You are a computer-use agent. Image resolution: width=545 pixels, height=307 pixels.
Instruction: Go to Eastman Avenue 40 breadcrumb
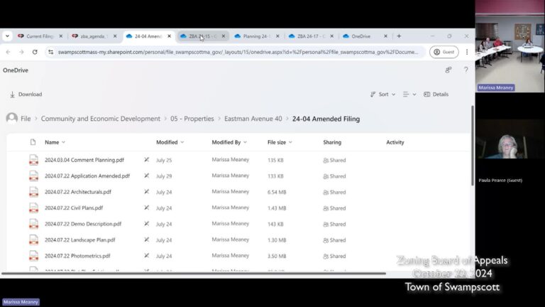pos(253,119)
